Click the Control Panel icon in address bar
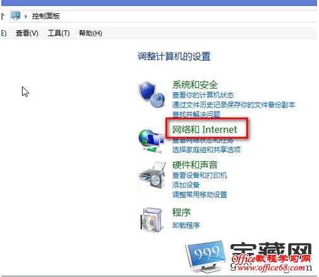 tap(16, 16)
